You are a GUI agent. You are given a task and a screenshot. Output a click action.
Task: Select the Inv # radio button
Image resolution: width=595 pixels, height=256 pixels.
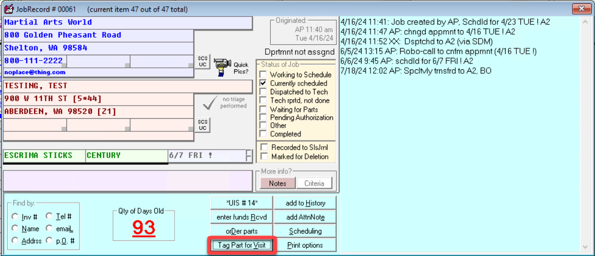[15, 216]
